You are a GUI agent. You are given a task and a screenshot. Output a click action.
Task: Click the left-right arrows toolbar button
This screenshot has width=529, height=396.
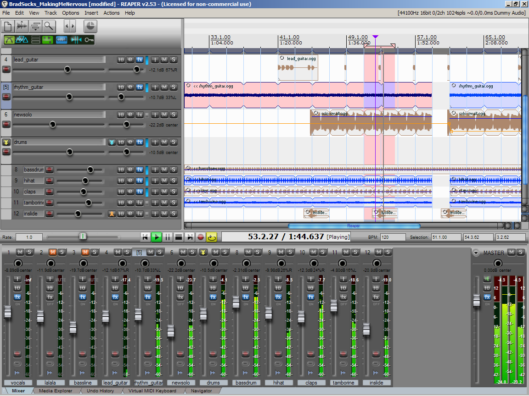click(69, 26)
